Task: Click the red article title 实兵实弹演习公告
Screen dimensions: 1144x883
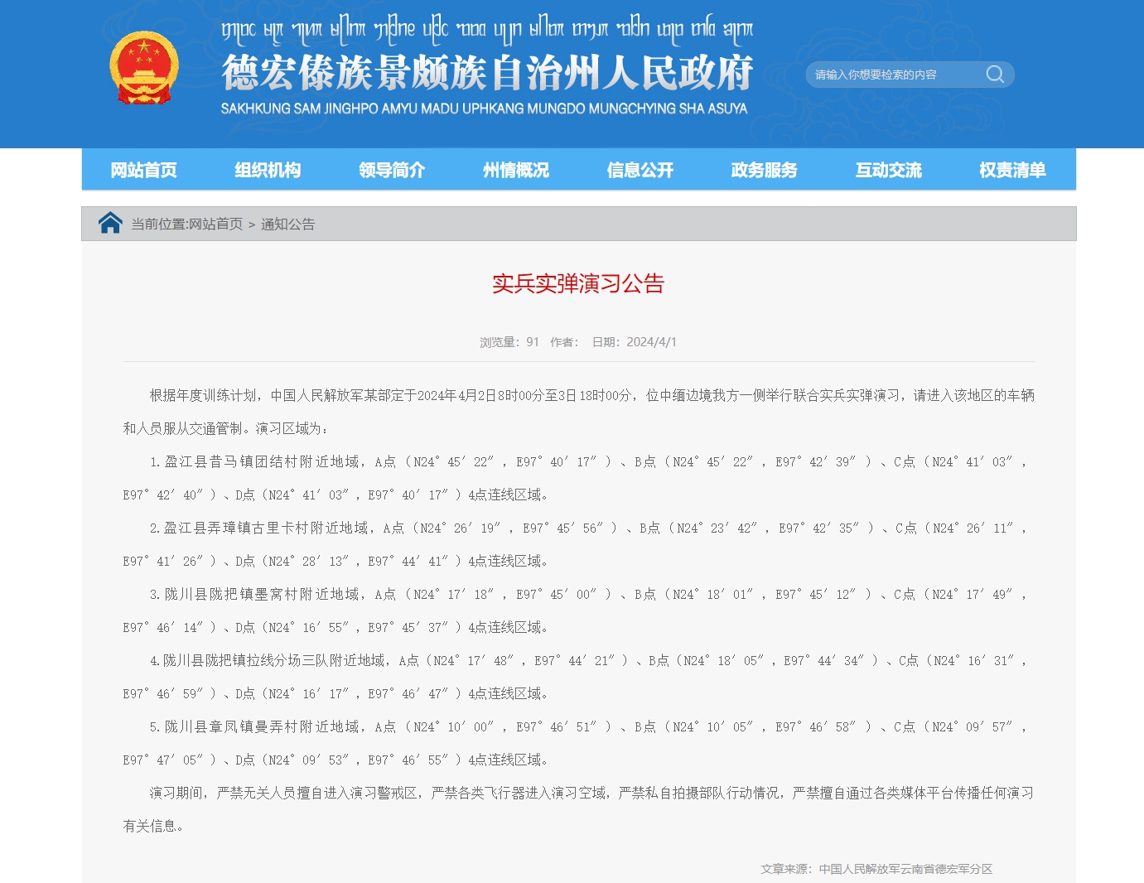Action: pos(578,283)
